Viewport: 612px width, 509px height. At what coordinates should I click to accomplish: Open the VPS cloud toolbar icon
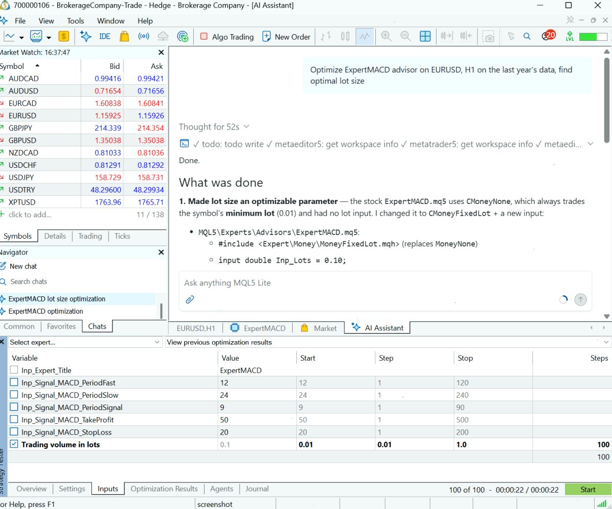click(163, 37)
